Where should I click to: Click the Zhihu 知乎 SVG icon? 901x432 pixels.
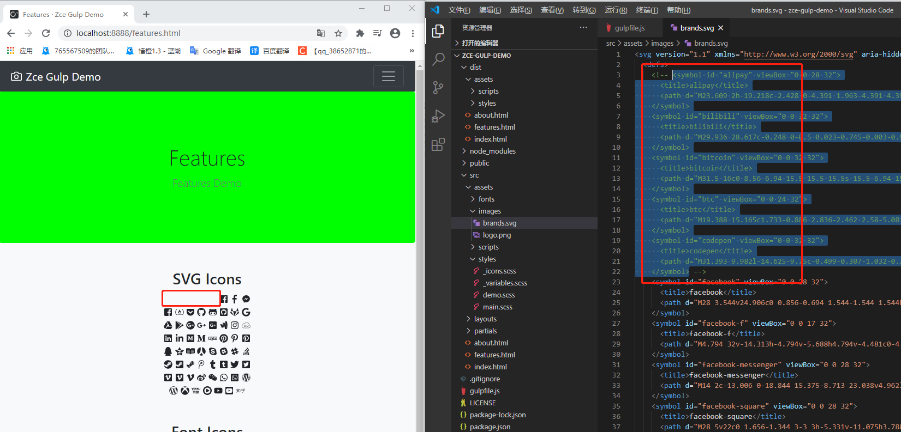241,391
